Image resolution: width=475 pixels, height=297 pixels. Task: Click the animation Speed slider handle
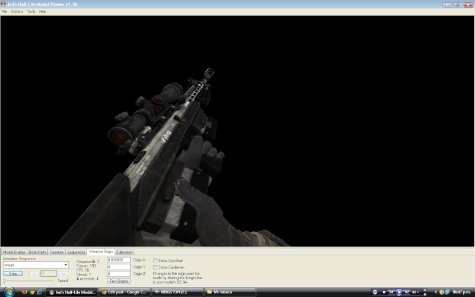(x=4, y=281)
